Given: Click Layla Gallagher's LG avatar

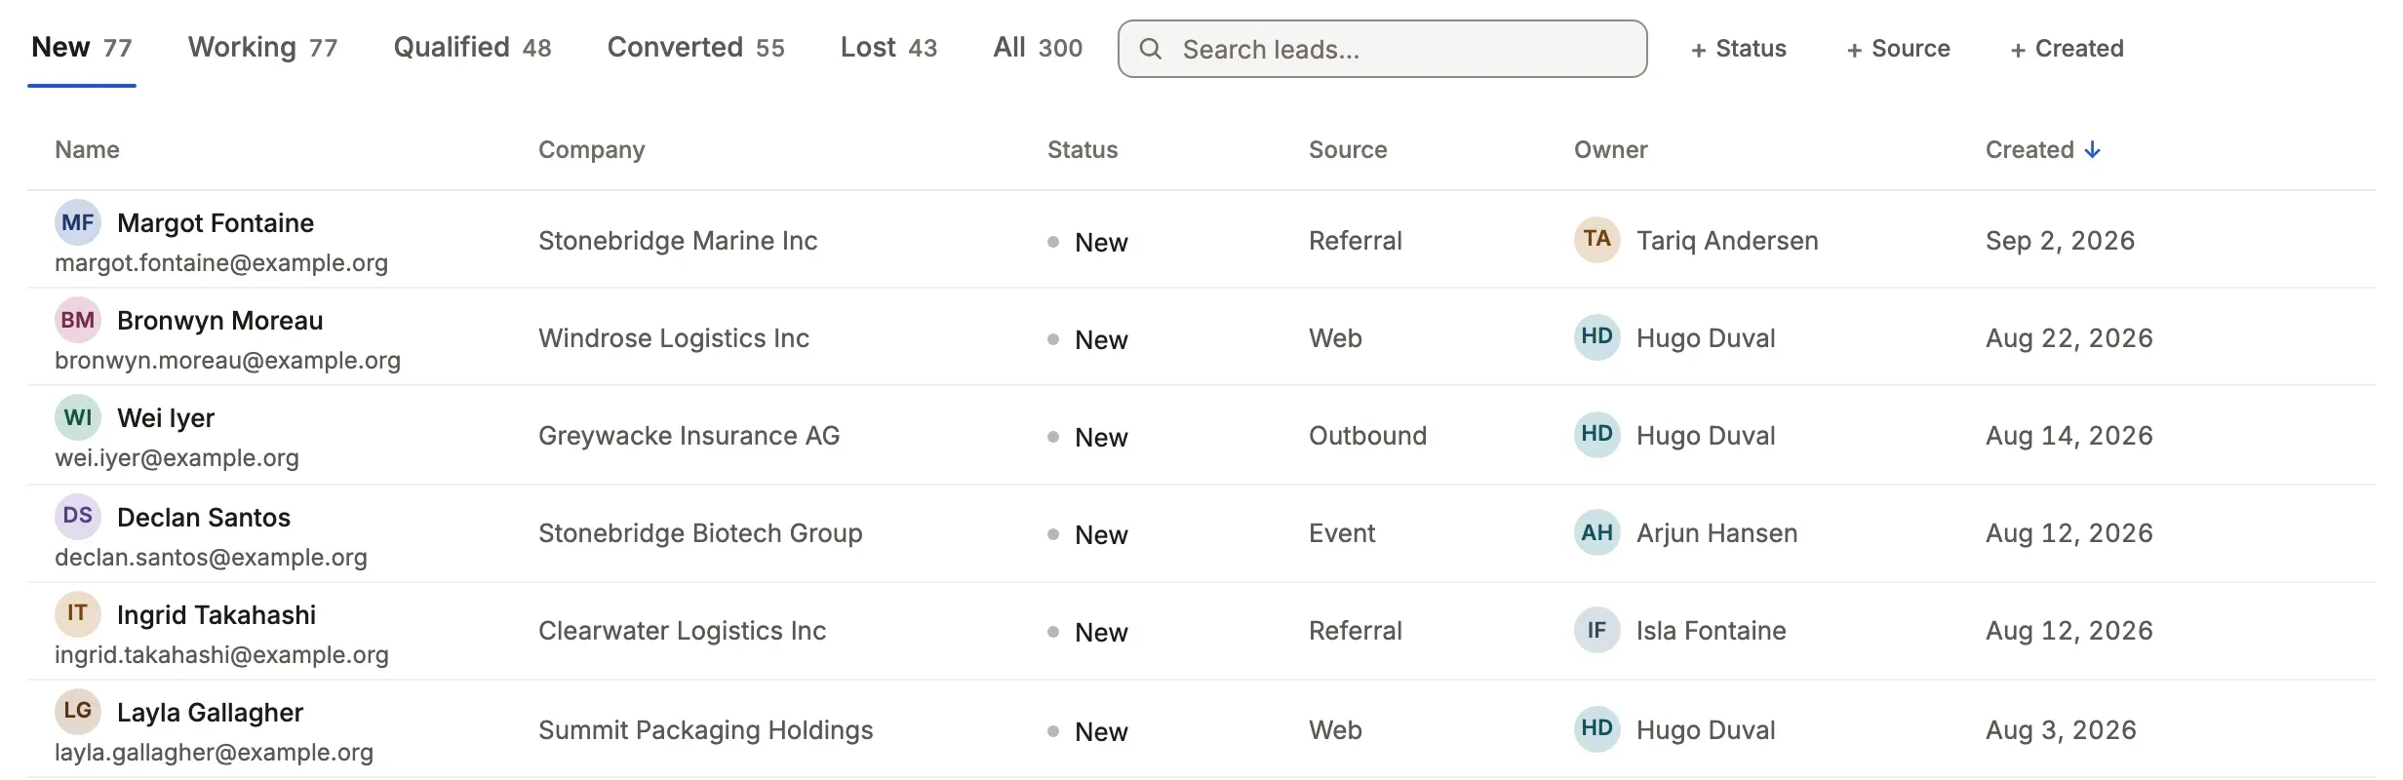Looking at the screenshot, I should pos(78,712).
